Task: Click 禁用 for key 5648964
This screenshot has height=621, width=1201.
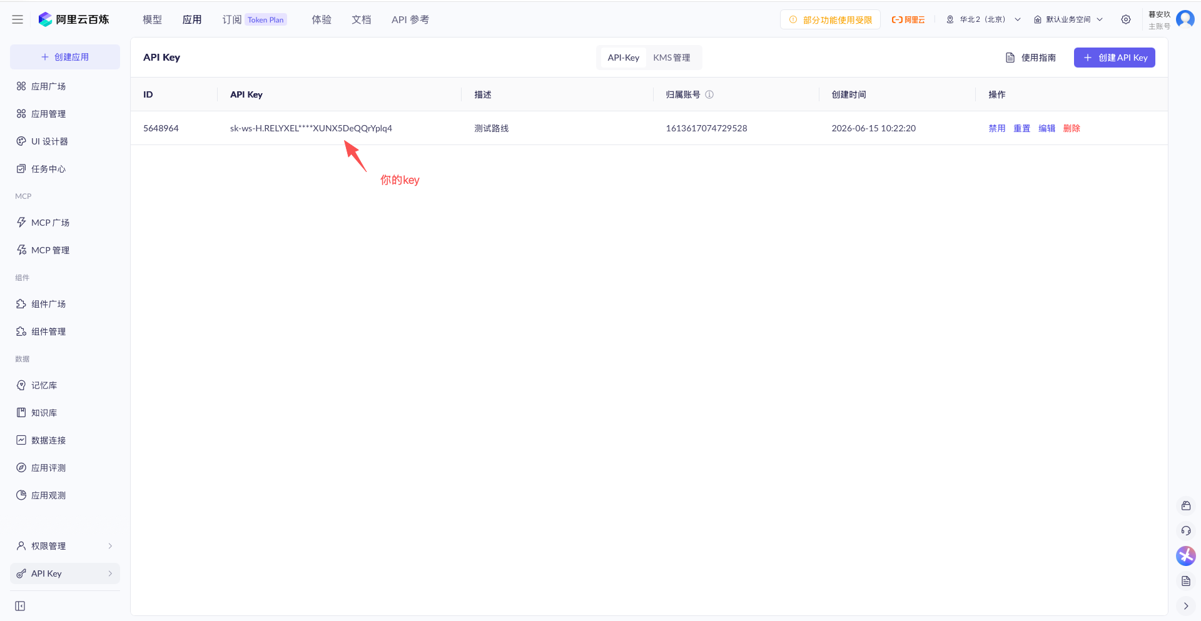Action: [997, 128]
